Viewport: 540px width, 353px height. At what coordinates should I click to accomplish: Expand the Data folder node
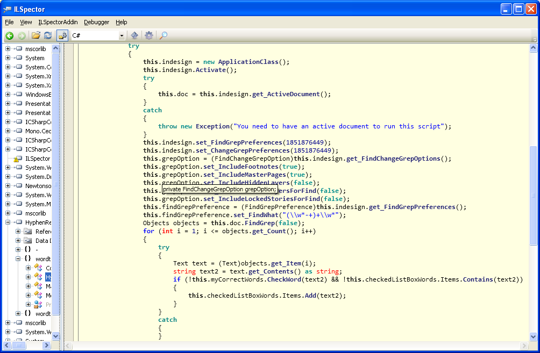(18, 241)
